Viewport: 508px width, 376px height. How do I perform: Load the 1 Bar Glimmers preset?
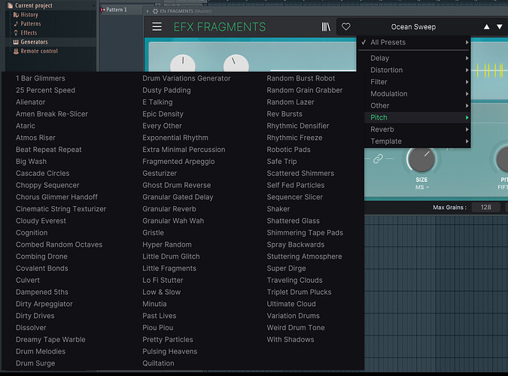click(x=41, y=78)
